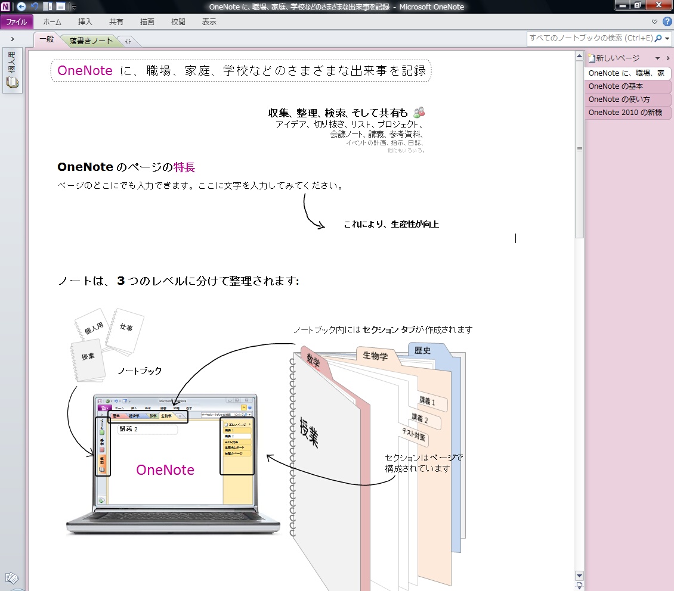Expand the ribbon with the chevron near Help

tap(654, 21)
